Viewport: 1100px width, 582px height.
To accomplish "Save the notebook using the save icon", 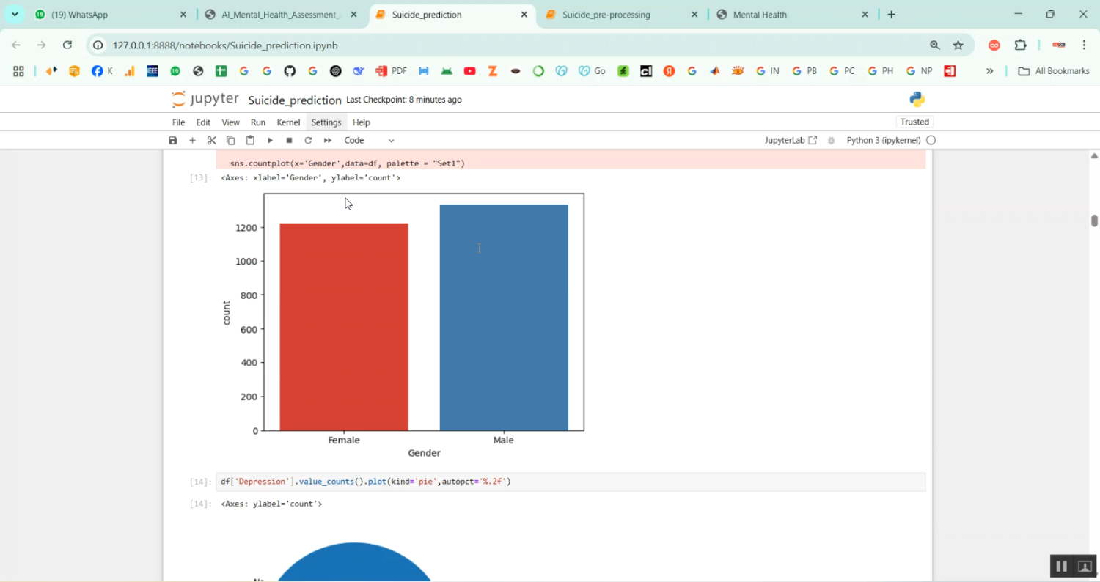I will (172, 140).
